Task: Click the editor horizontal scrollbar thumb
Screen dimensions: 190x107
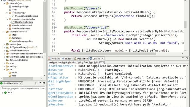Action: (x=108, y=53)
